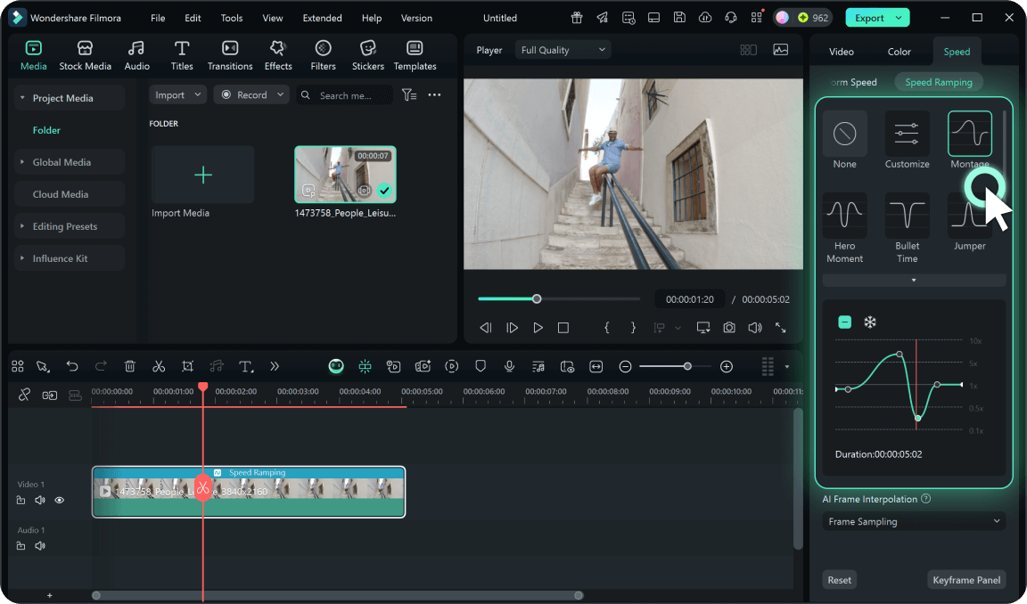Select the Customize speed ramp preset
The width and height of the screenshot is (1027, 604).
pos(908,140)
